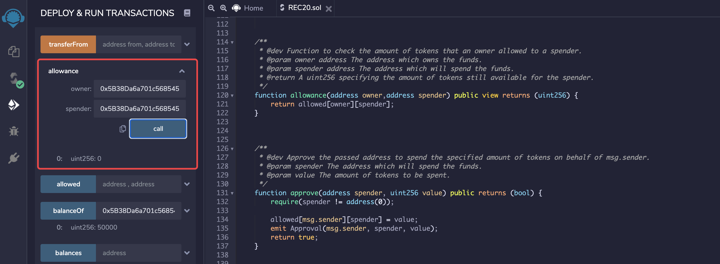
Task: Zoom out the editor font
Action: click(211, 8)
